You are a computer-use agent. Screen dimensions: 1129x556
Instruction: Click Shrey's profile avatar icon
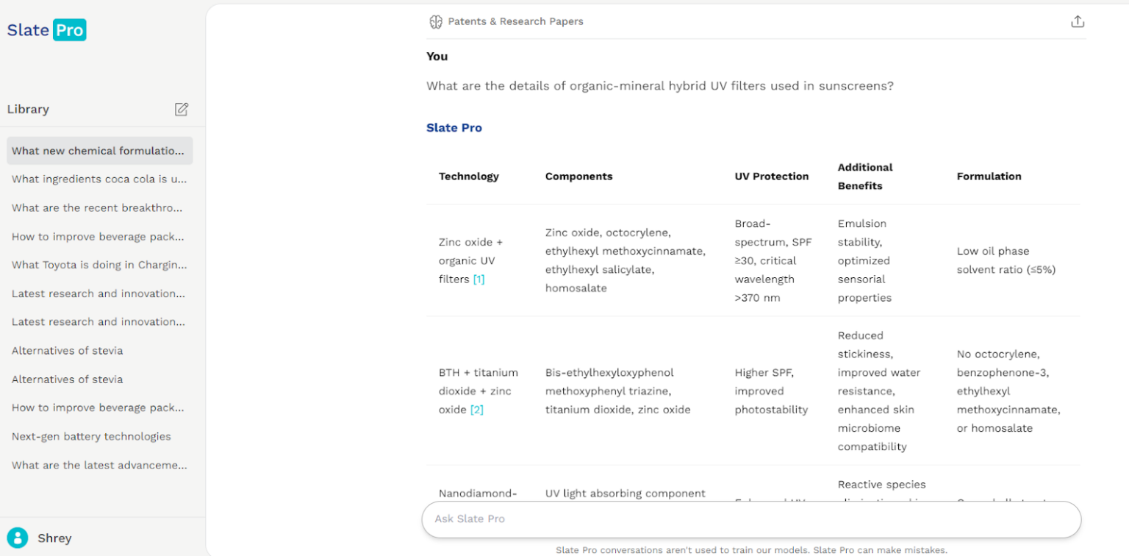coord(18,538)
